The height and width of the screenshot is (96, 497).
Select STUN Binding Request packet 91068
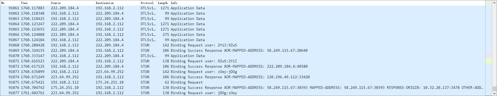point(243,45)
